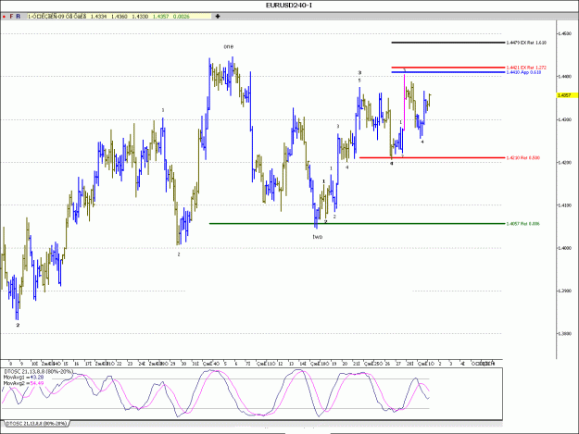Click the black plus crosshair icon

click(x=218, y=17)
